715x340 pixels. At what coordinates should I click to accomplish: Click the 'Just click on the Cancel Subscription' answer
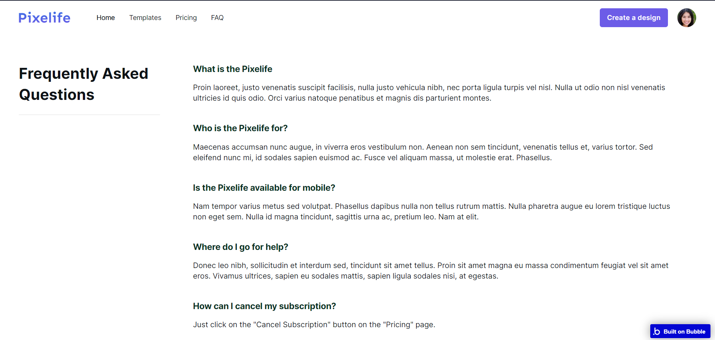coord(314,325)
